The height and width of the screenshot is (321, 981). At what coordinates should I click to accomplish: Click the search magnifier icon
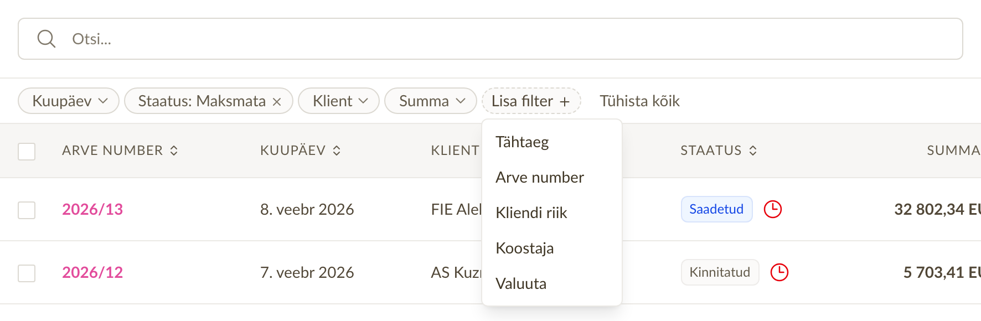click(46, 39)
